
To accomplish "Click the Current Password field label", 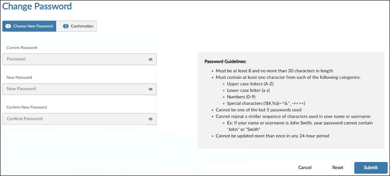I will tap(22, 48).
